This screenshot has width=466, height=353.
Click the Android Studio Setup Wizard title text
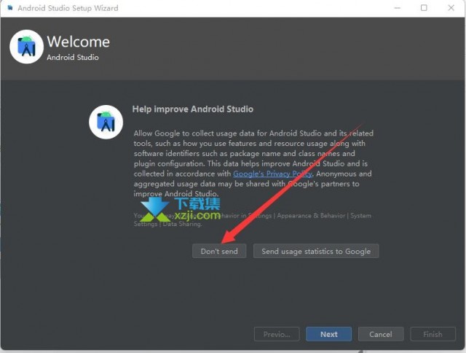click(x=68, y=8)
